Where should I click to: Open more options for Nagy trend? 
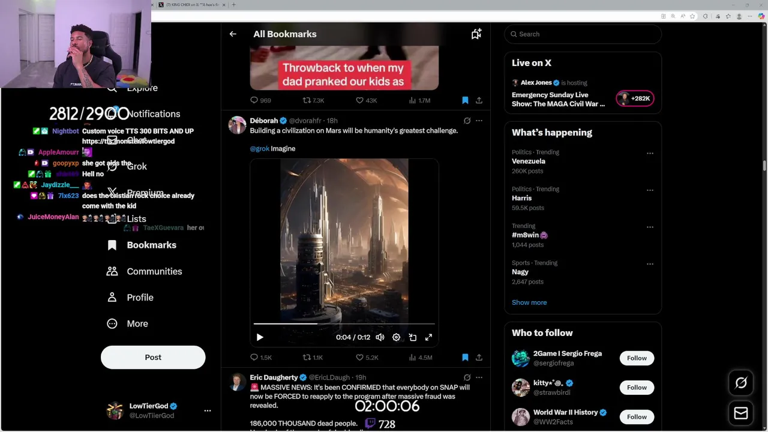point(650,264)
